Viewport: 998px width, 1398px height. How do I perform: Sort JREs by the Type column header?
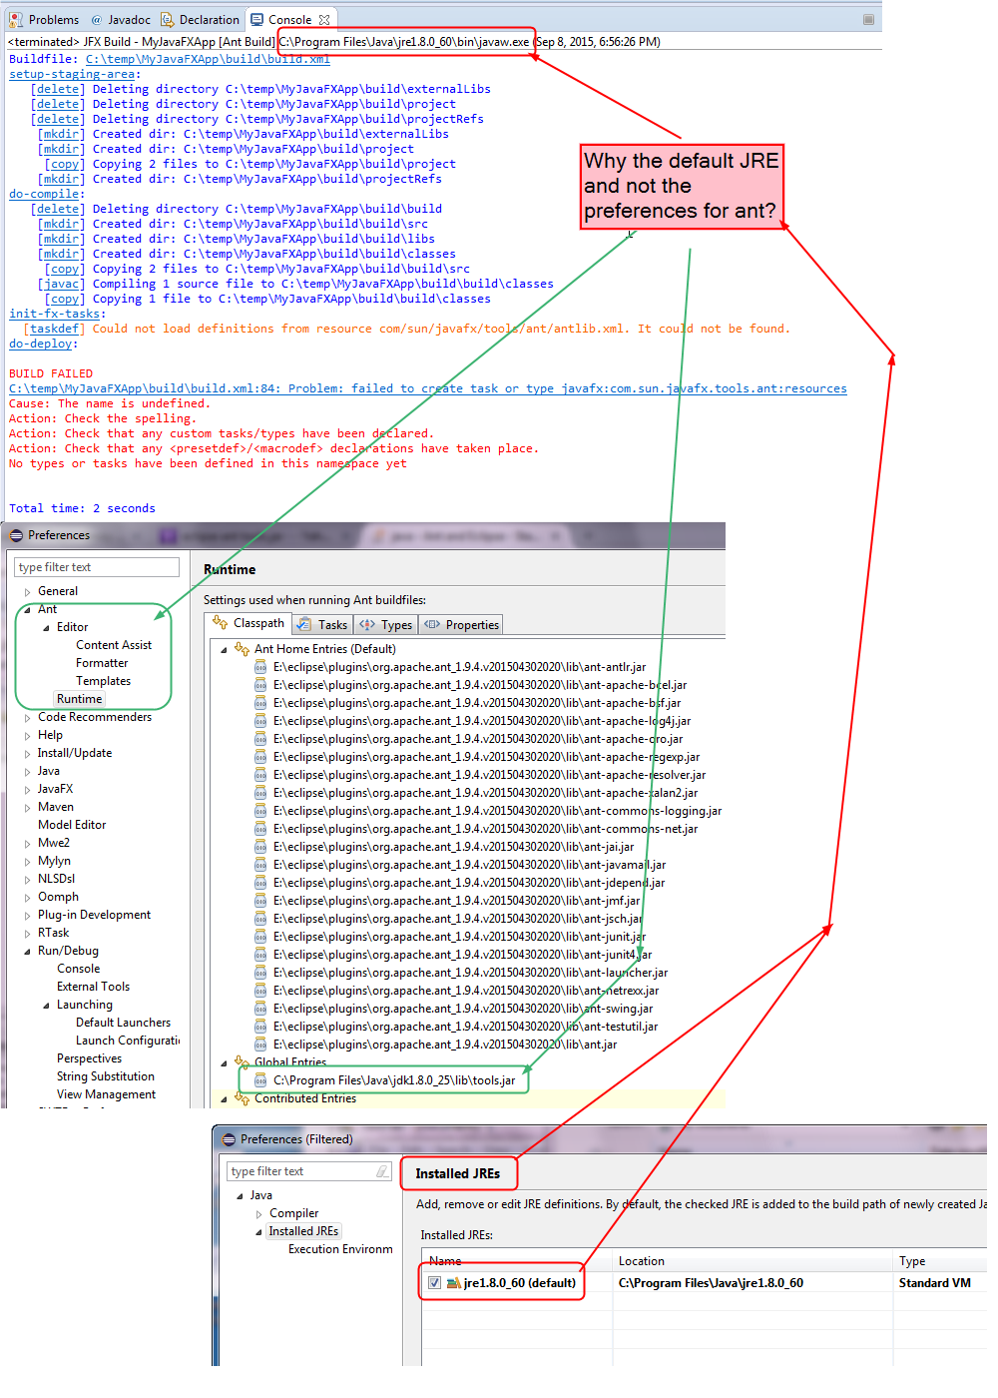(x=942, y=1261)
